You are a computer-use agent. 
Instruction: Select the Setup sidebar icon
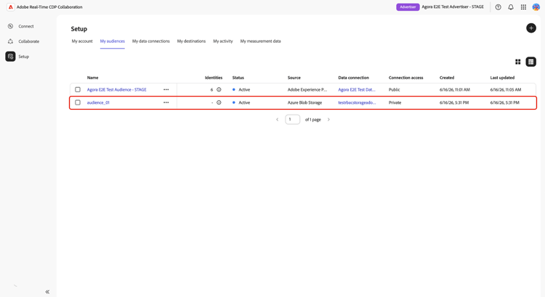tap(10, 56)
